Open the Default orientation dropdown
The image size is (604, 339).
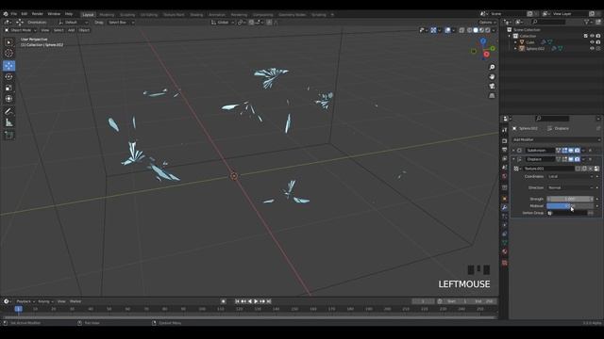[x=74, y=23]
